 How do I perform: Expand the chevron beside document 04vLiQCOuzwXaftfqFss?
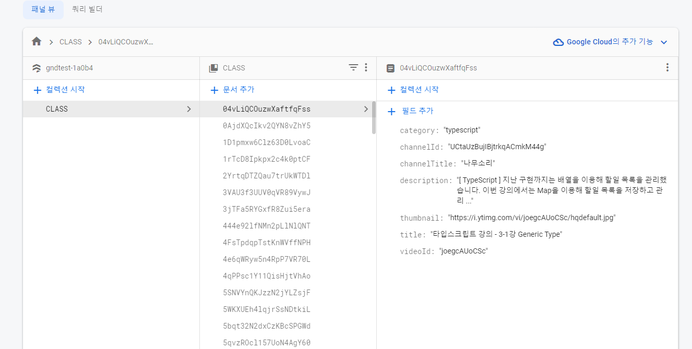pyautogui.click(x=366, y=109)
